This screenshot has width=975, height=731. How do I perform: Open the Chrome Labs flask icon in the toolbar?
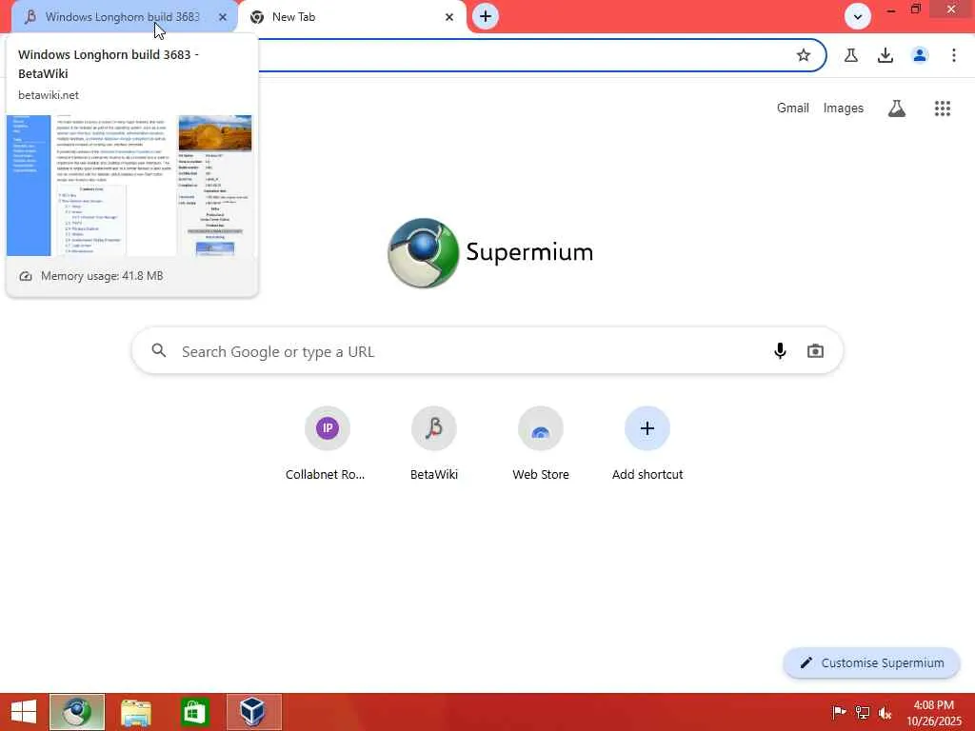[x=850, y=55]
